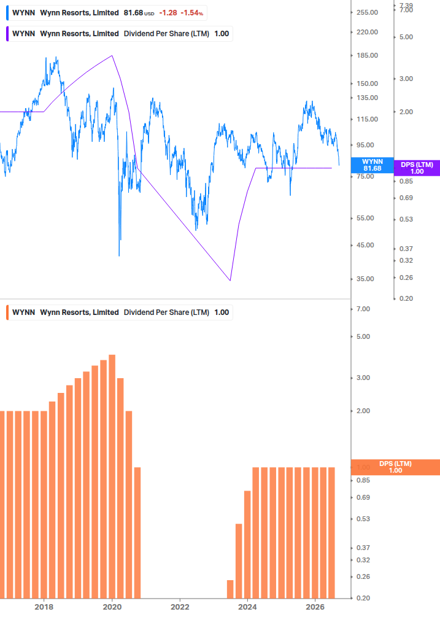
Task: Click the 75.00 price axis label
Action: point(365,177)
